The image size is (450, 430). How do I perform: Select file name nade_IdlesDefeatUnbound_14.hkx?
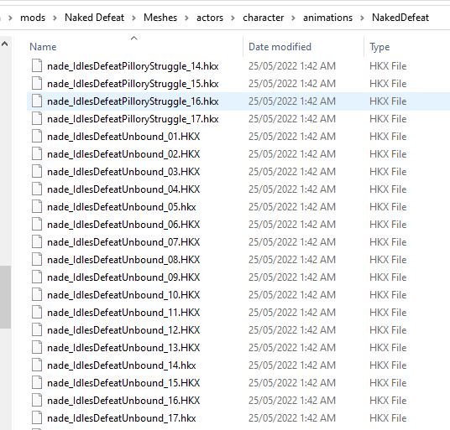[x=122, y=365]
